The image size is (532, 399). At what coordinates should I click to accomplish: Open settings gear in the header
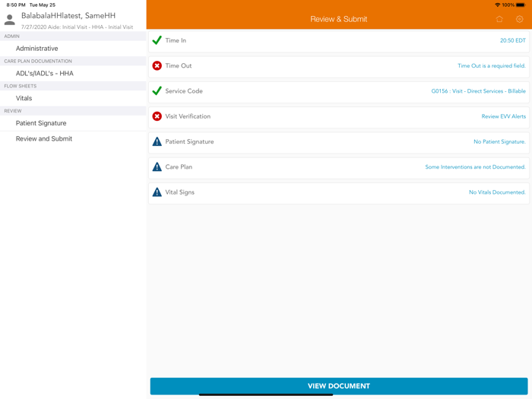point(519,19)
